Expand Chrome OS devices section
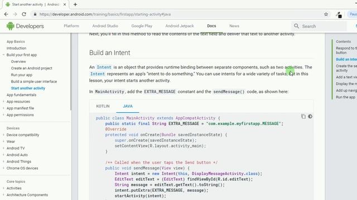Screen dimensions: 357x200 coord(3,168)
